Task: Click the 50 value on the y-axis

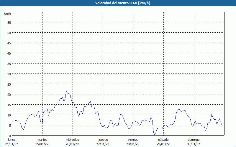Action: coord(9,33)
